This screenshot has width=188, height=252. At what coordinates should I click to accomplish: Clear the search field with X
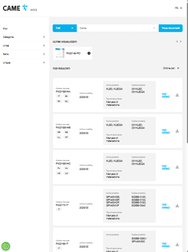pyautogui.click(x=154, y=28)
